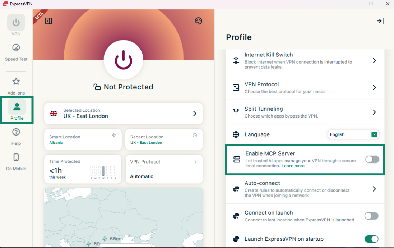Disable Launch ExpressVPN on startup toggle

click(371, 239)
